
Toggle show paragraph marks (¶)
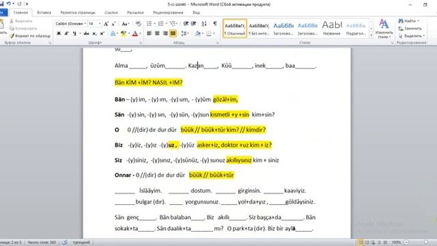pos(215,24)
